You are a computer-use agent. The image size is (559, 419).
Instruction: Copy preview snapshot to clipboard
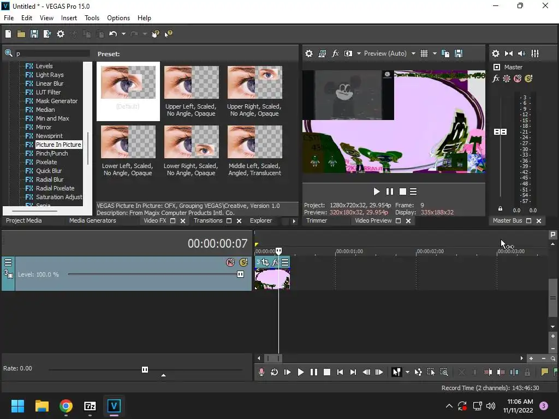(x=445, y=53)
